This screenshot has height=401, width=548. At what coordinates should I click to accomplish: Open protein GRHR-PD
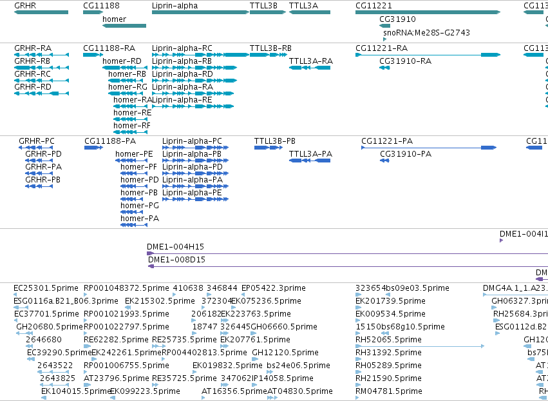point(43,154)
